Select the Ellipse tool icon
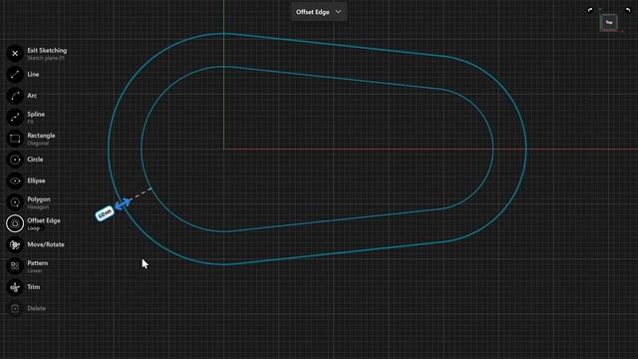The width and height of the screenshot is (638, 359). point(15,180)
